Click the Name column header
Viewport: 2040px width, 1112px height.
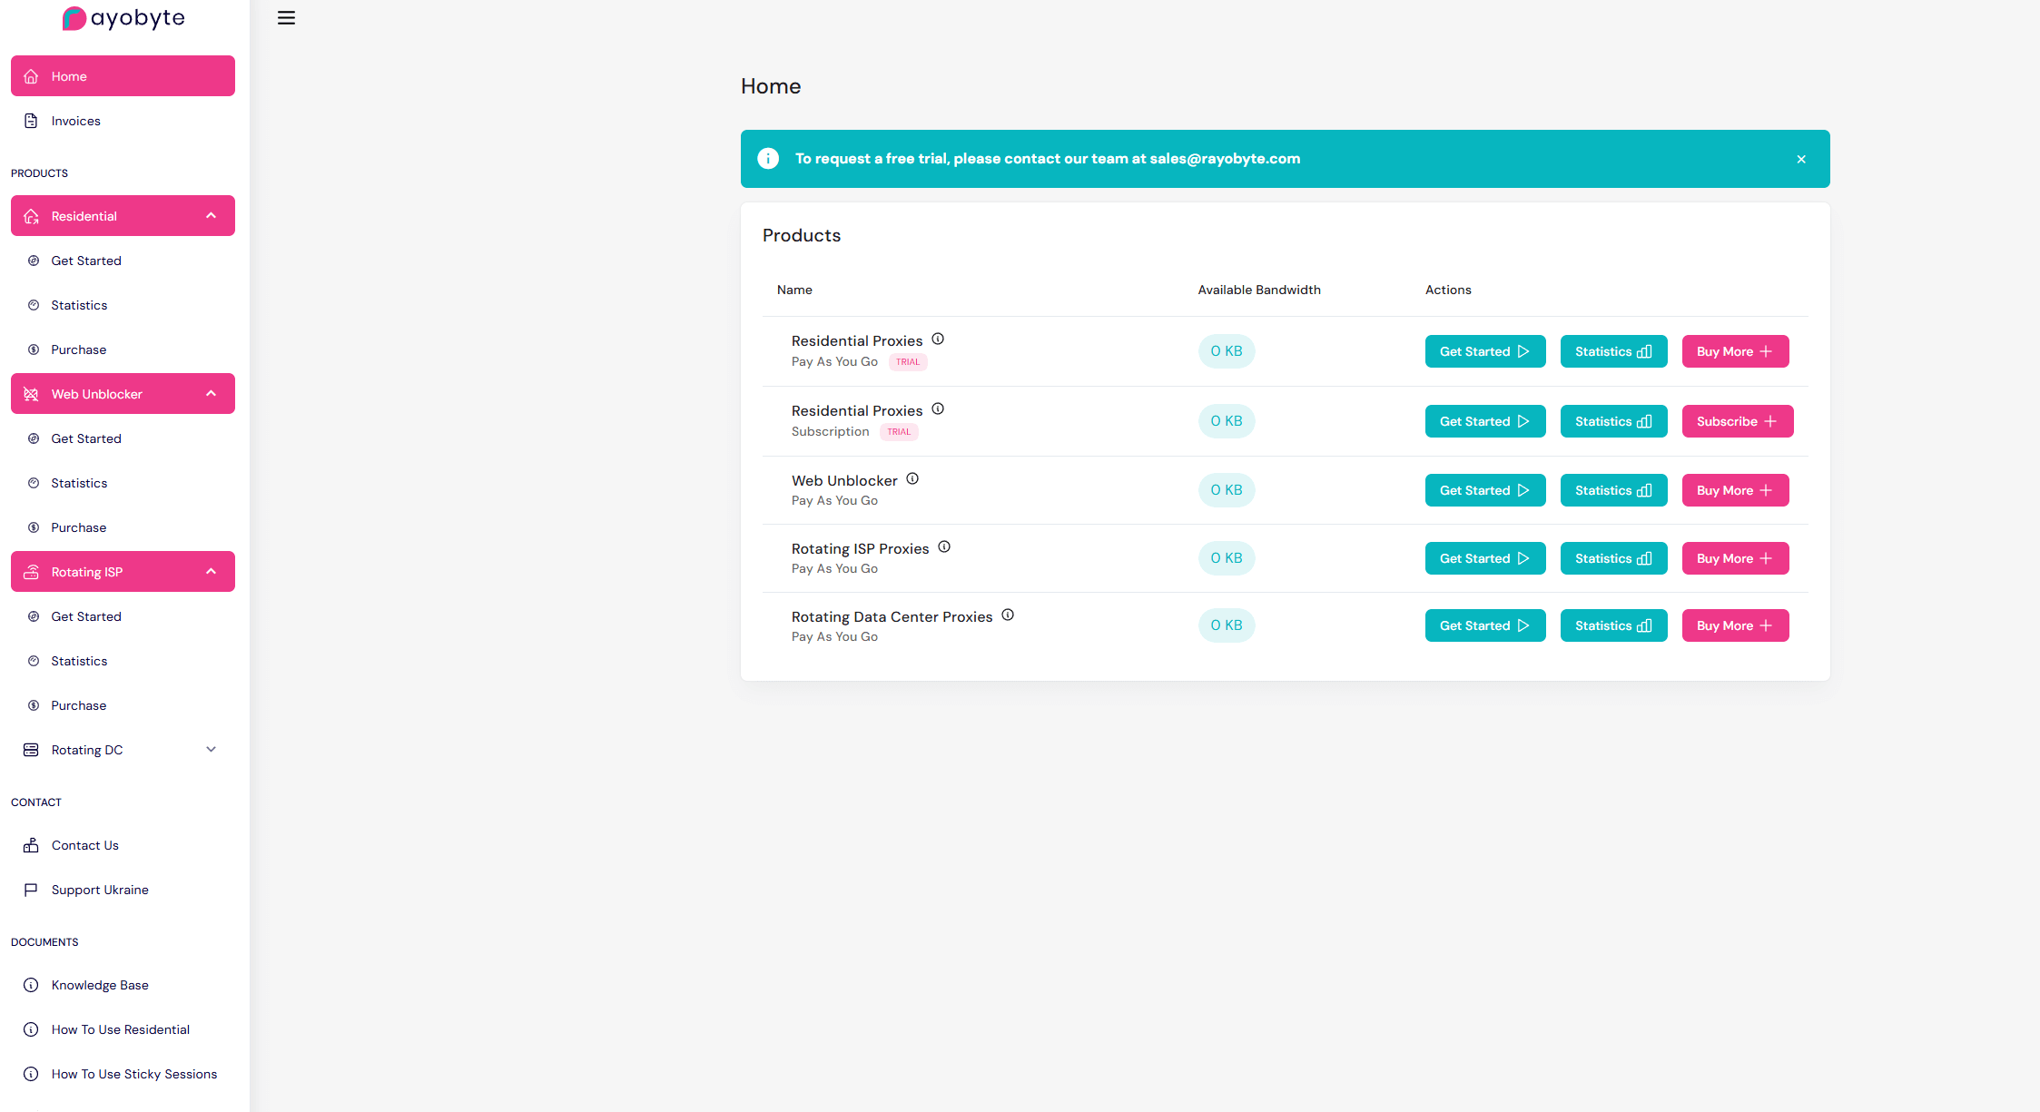(794, 290)
